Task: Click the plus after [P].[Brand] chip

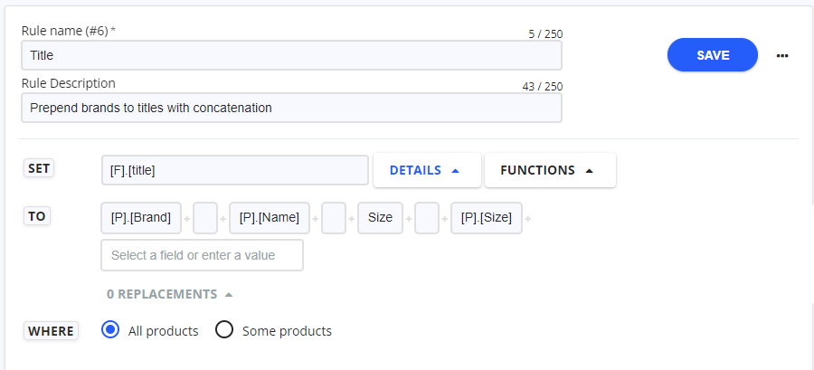Action: click(x=187, y=219)
